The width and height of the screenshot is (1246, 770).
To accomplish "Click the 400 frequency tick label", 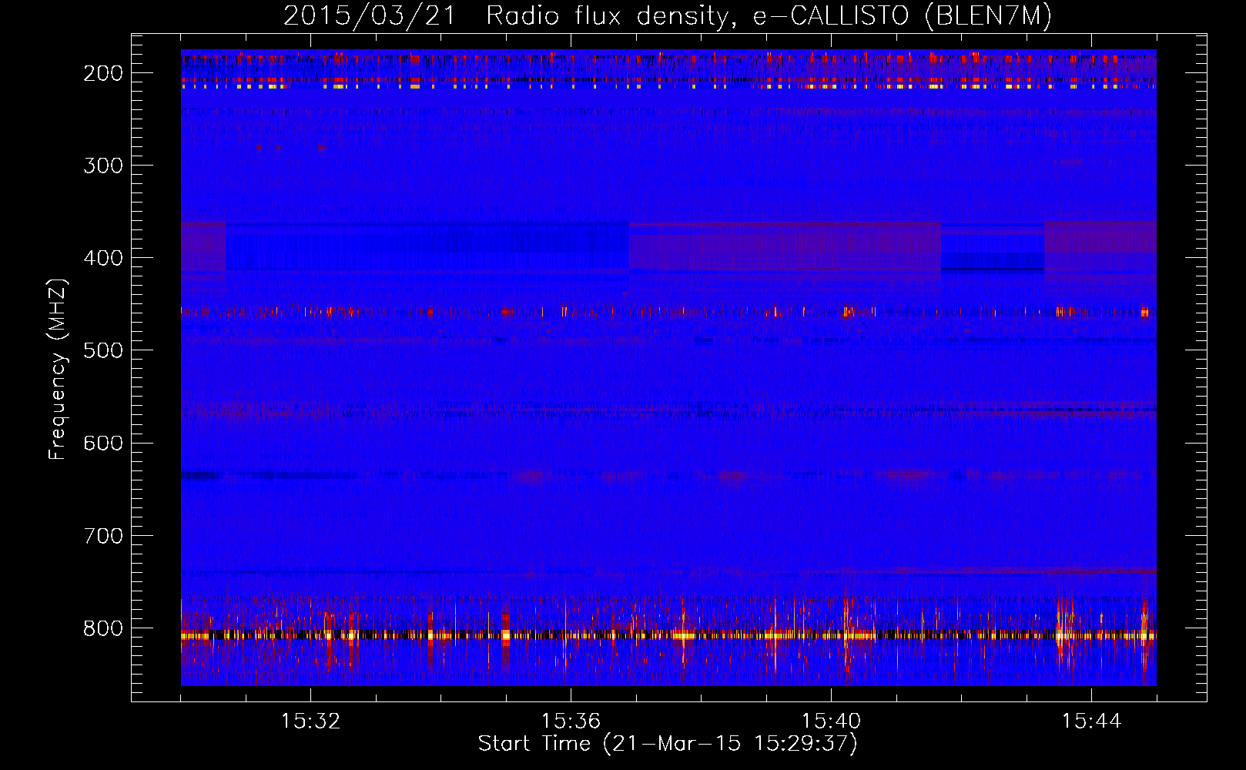I will pyautogui.click(x=103, y=258).
